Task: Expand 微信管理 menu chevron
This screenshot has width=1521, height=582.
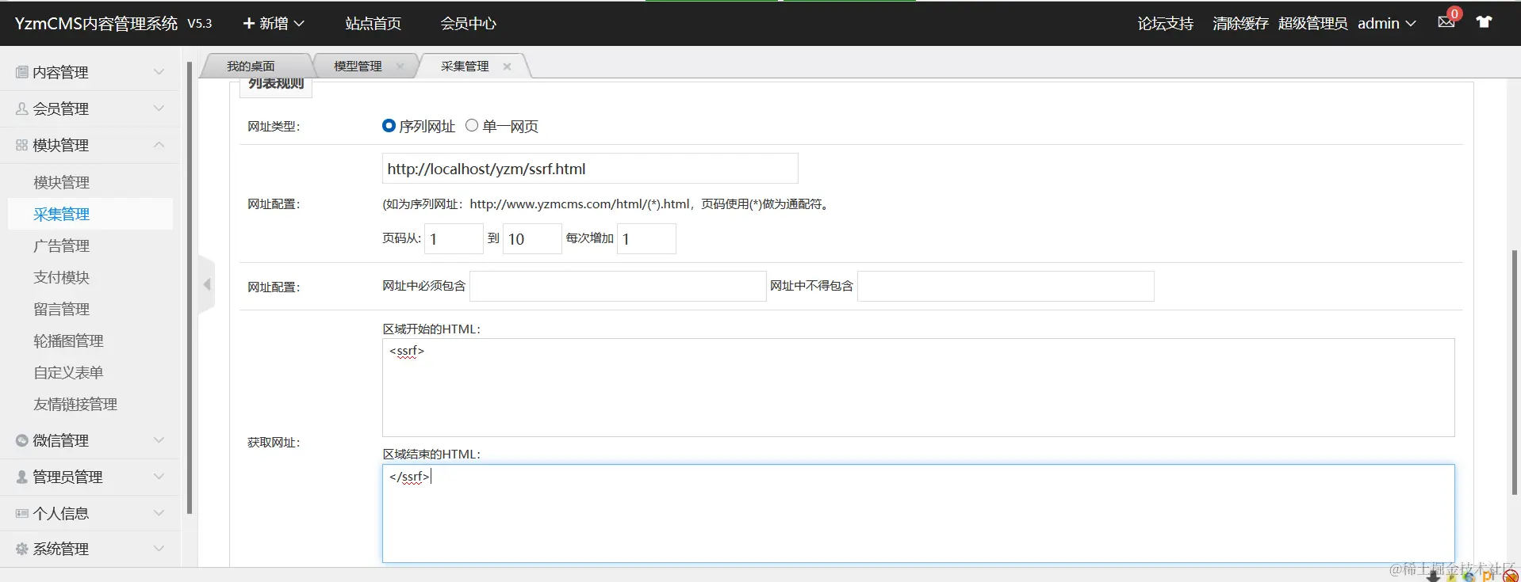Action: click(159, 440)
